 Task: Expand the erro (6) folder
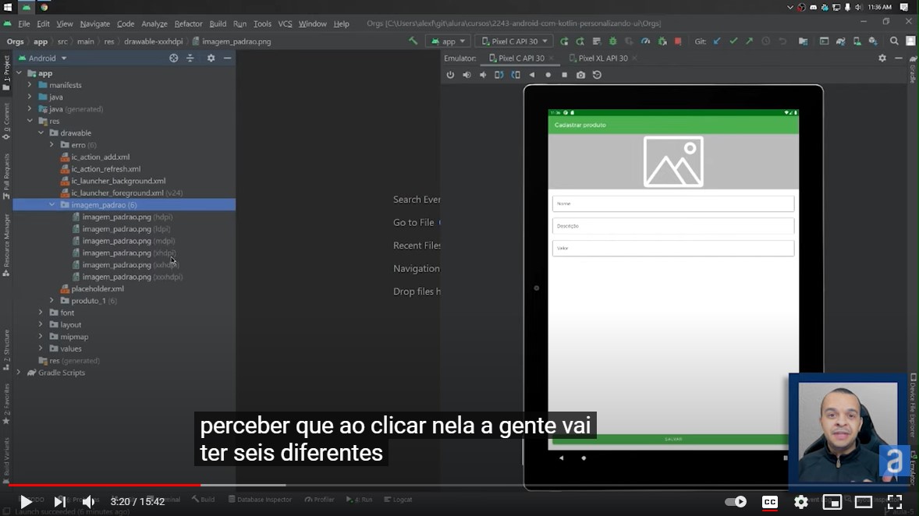(x=52, y=145)
